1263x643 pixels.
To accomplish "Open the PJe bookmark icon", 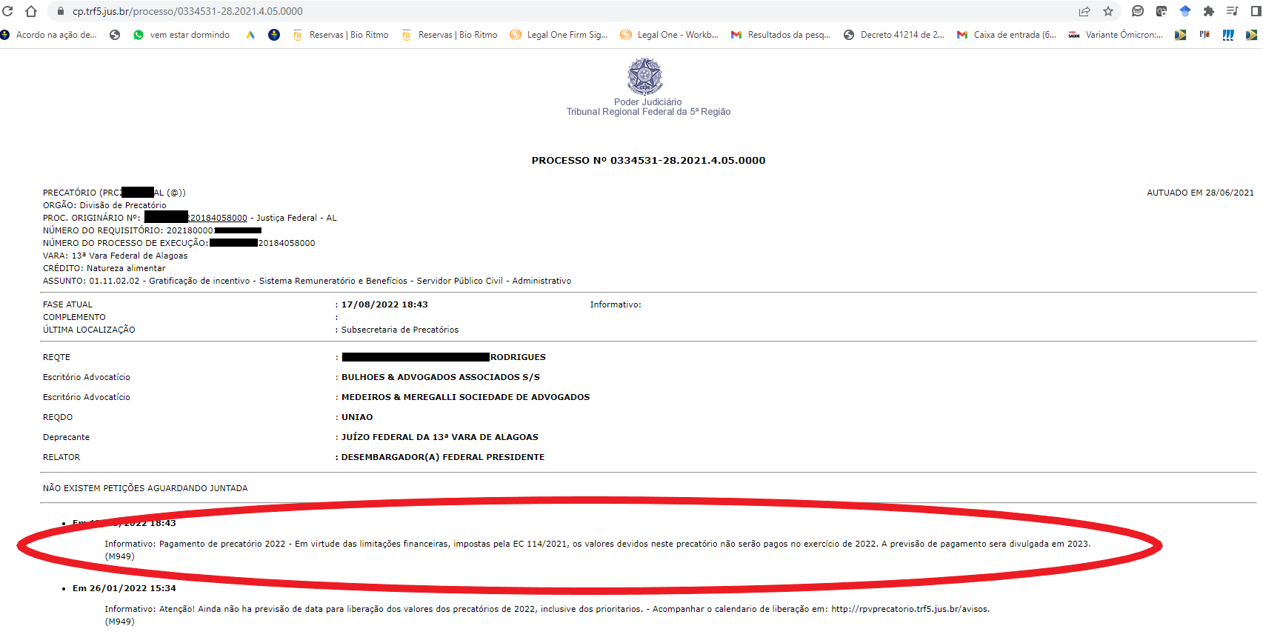I will pos(1204,35).
